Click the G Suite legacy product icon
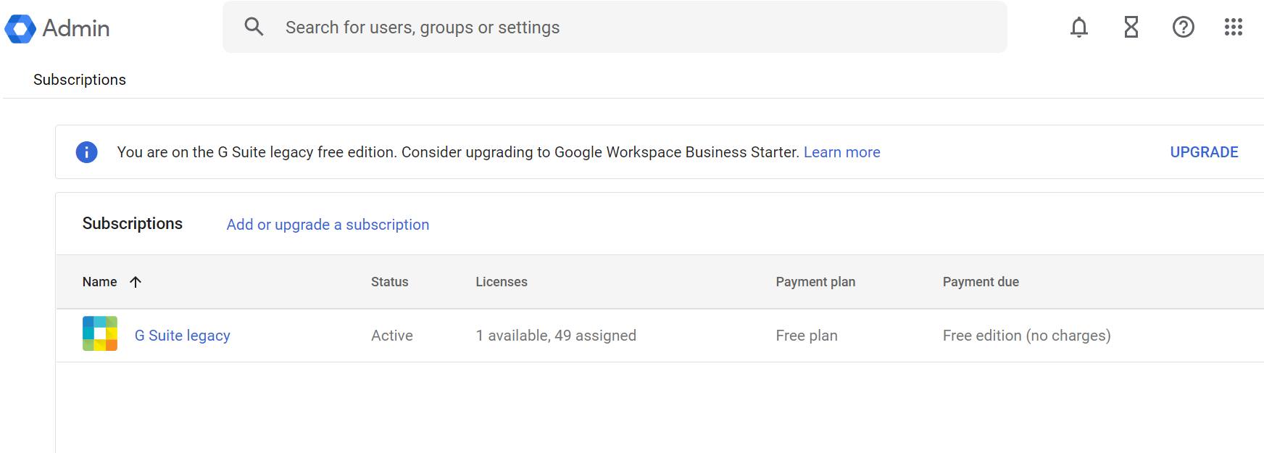This screenshot has height=453, width=1264. pyautogui.click(x=100, y=334)
